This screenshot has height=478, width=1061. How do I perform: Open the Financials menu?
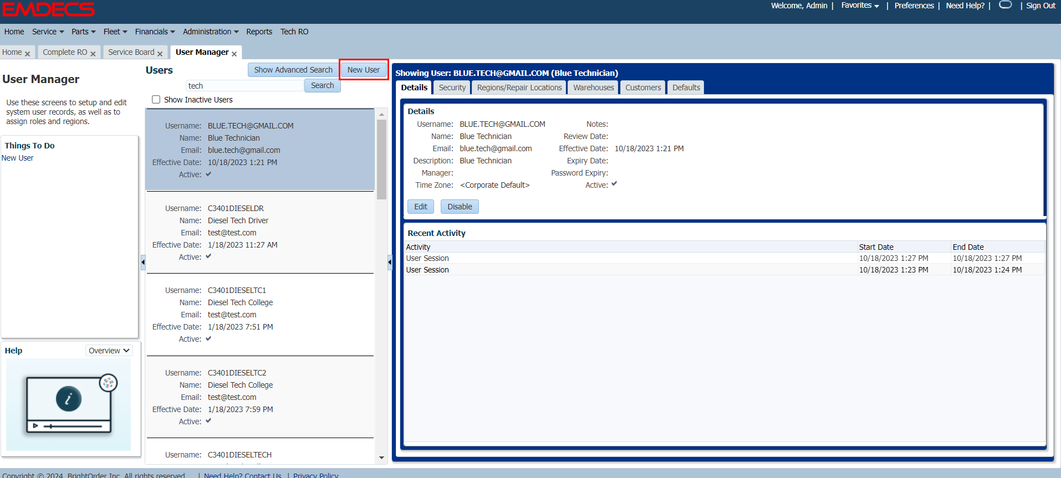point(155,32)
